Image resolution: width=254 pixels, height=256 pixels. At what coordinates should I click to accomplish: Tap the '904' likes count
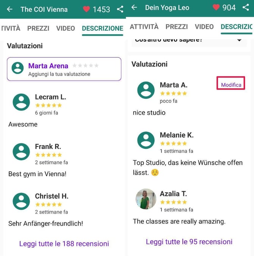pyautogui.click(x=229, y=8)
